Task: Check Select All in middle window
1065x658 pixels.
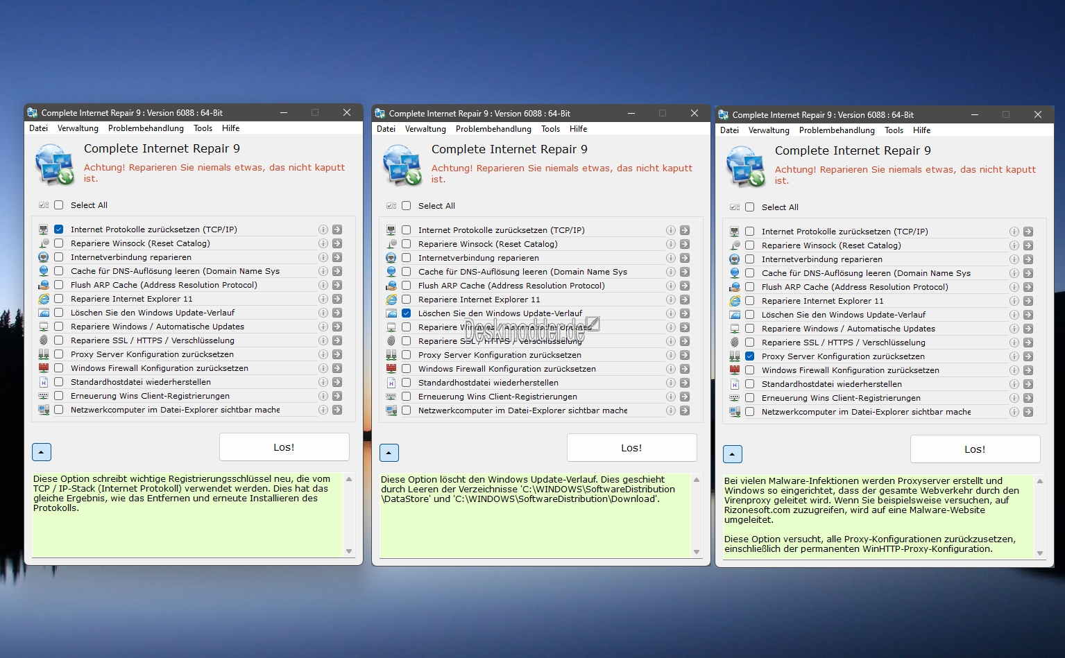Action: 407,206
